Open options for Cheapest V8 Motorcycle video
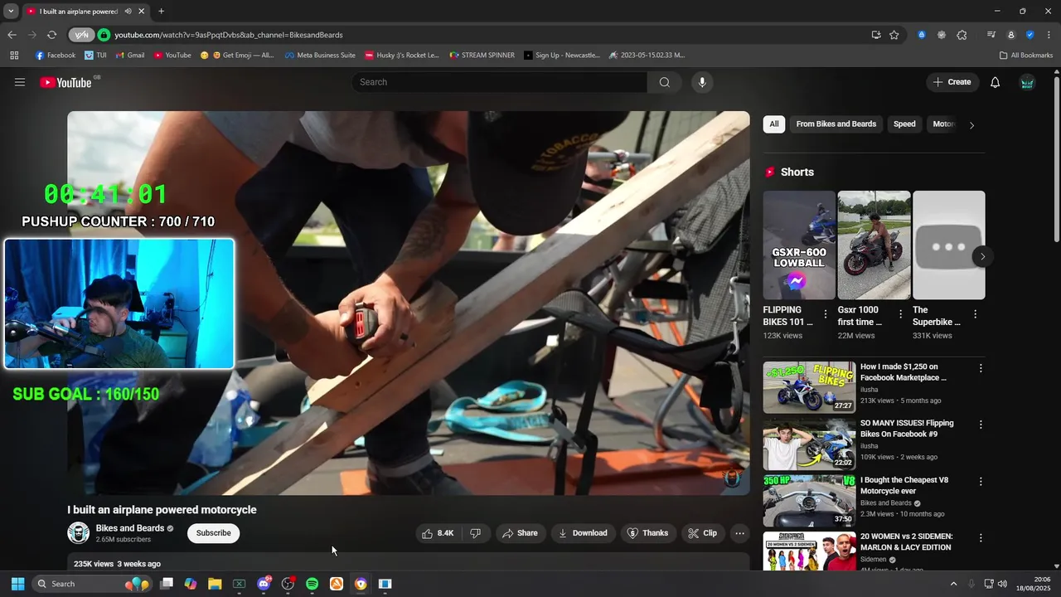 click(x=981, y=481)
